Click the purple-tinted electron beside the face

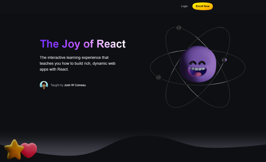tap(224, 60)
